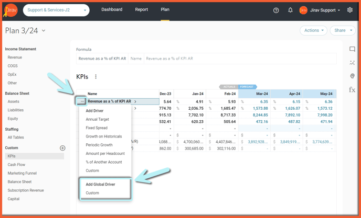This screenshot has width=361, height=218.
Task: Go to the Dashboard tab
Action: click(112, 9)
